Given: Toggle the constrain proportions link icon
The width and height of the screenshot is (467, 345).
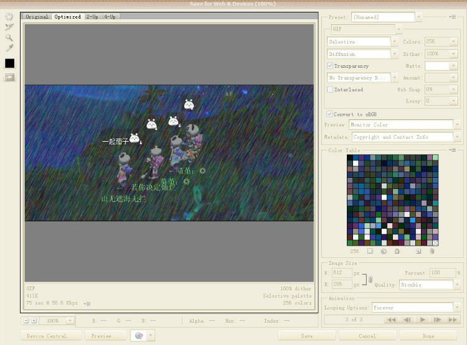Looking at the screenshot, I should (x=370, y=279).
